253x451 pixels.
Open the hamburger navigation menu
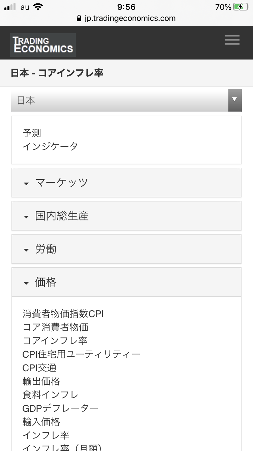pyautogui.click(x=232, y=40)
